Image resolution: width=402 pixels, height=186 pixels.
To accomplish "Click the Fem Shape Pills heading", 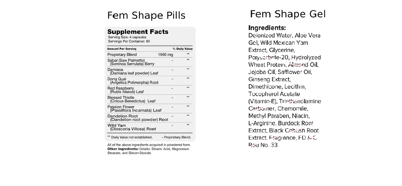I will (146, 16).
